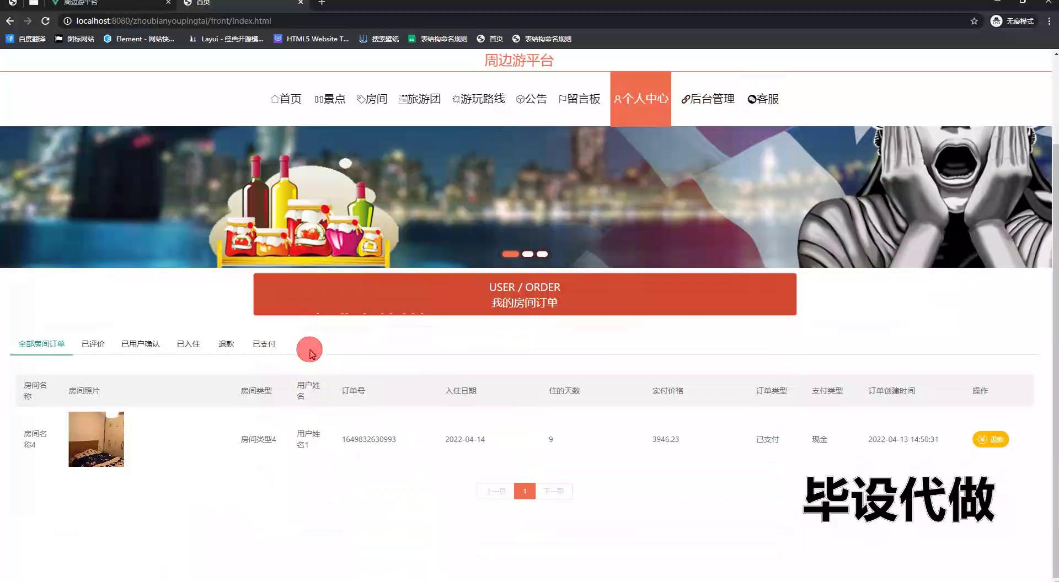The width and height of the screenshot is (1059, 582).
Task: Switch to the 已评价 order tab
Action: pyautogui.click(x=93, y=344)
